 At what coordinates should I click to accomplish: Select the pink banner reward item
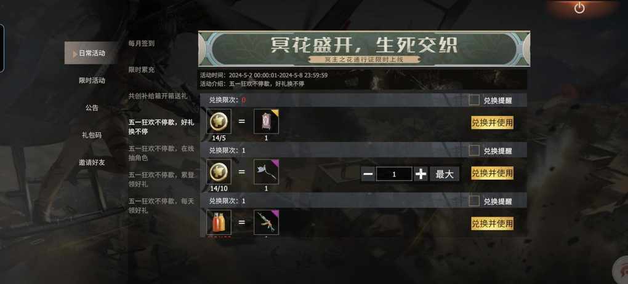coord(267,122)
